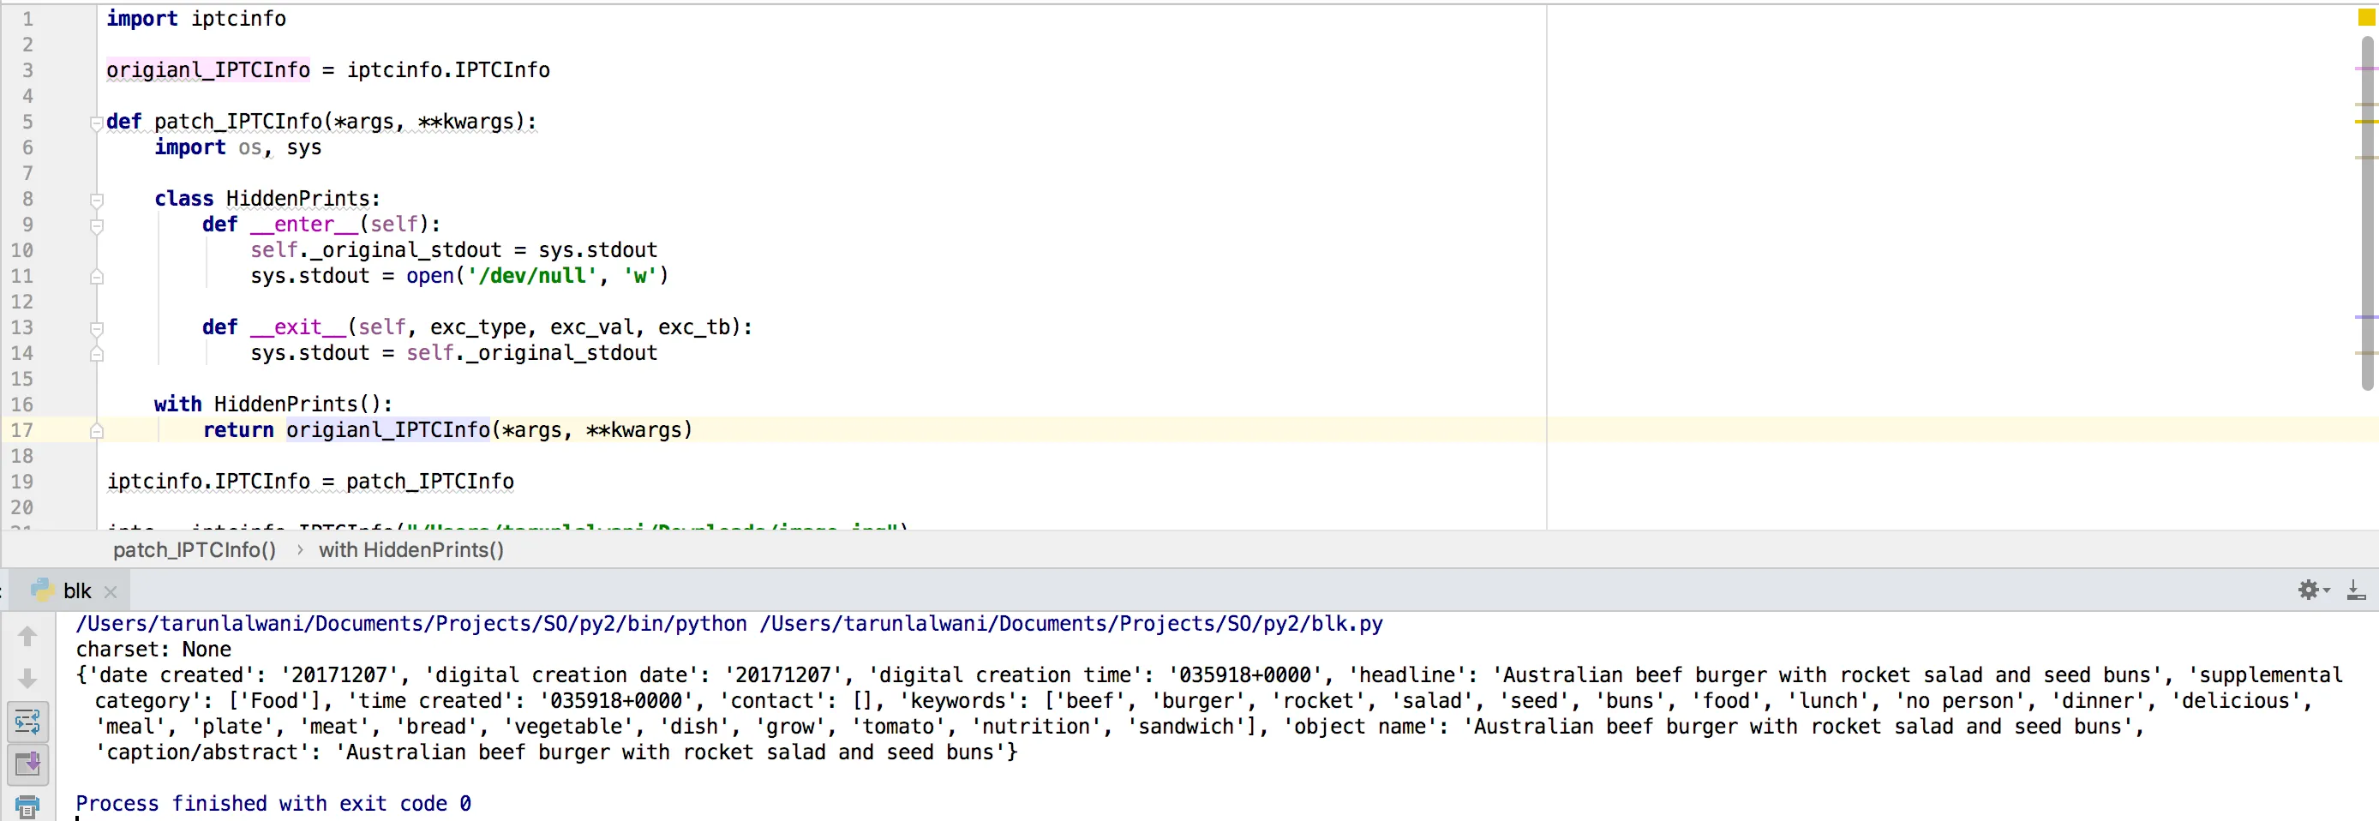Click 'Process finished with exit code 0' text
2379x821 pixels.
point(273,804)
